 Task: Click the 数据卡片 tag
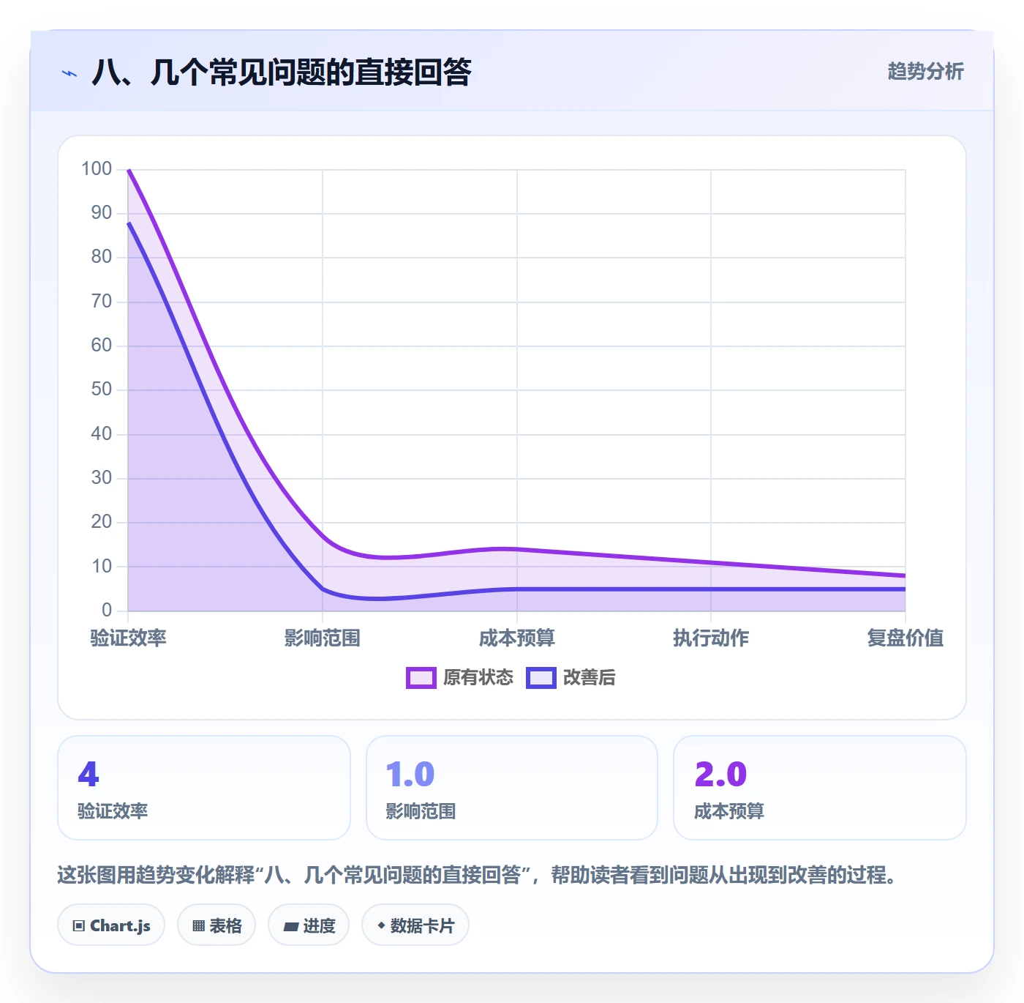coord(415,925)
